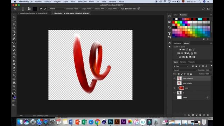Open the Flujo percentage dropdown arrow

point(118,9)
